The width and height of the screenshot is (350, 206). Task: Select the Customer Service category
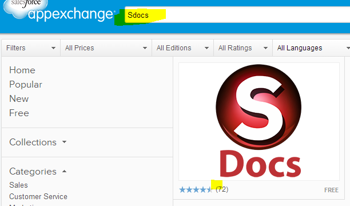38,196
